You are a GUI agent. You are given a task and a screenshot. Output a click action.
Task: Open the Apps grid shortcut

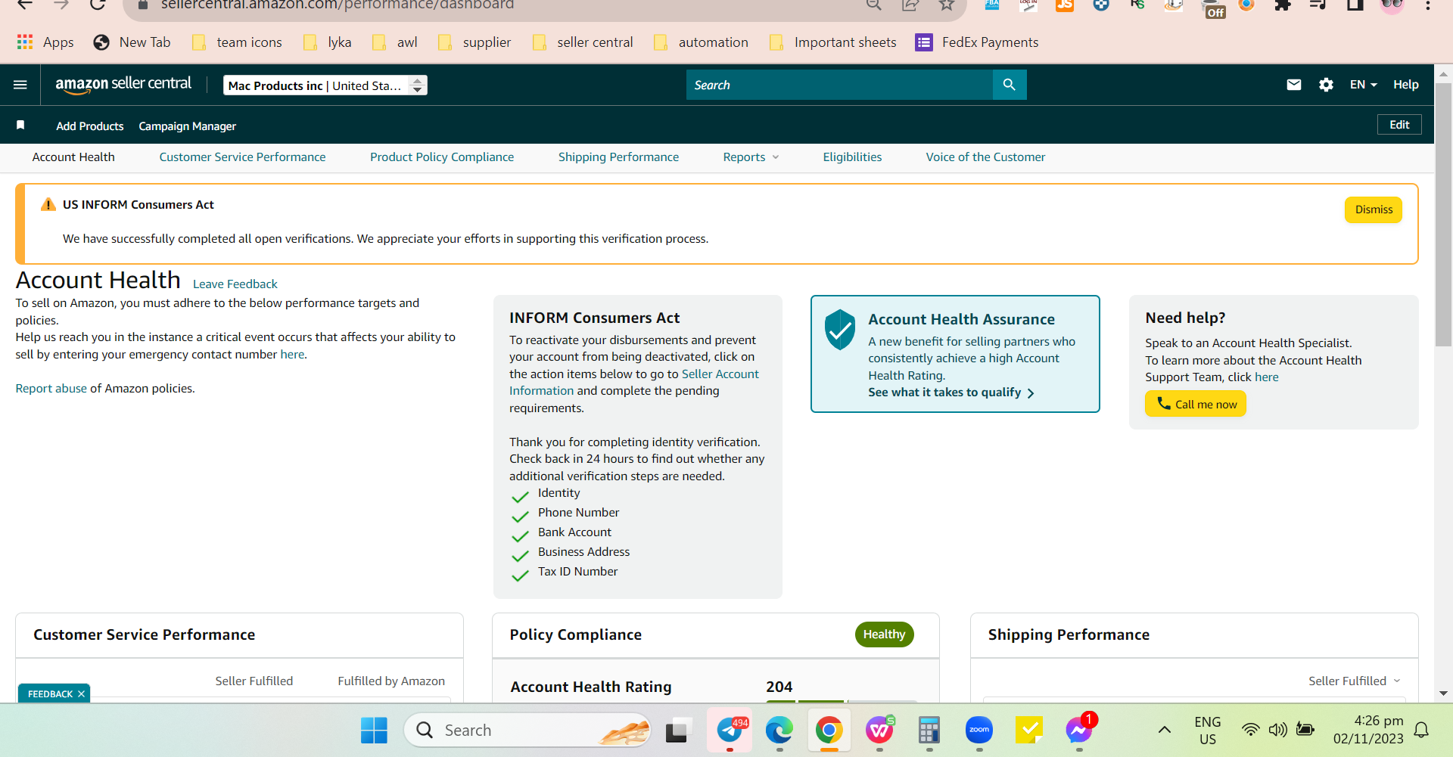pos(45,42)
